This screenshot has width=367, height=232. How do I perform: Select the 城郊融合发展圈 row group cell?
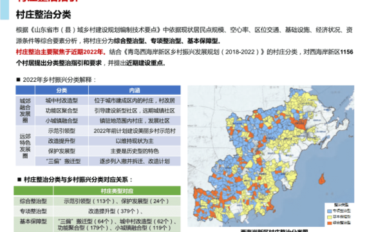pyautogui.click(x=25, y=110)
